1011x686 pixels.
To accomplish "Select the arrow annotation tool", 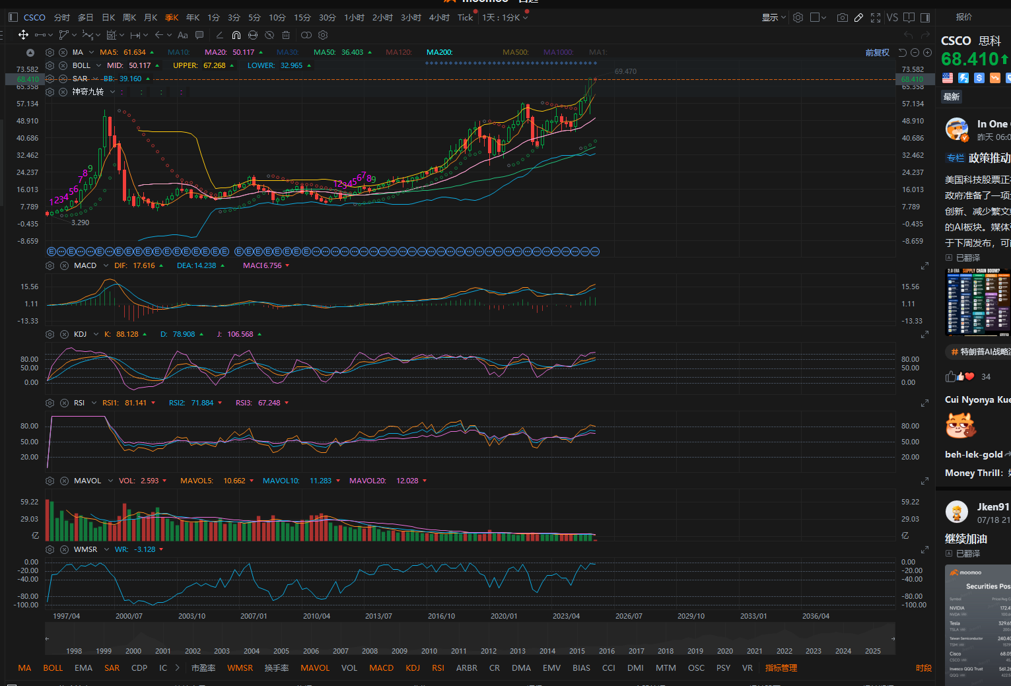I will coord(159,35).
